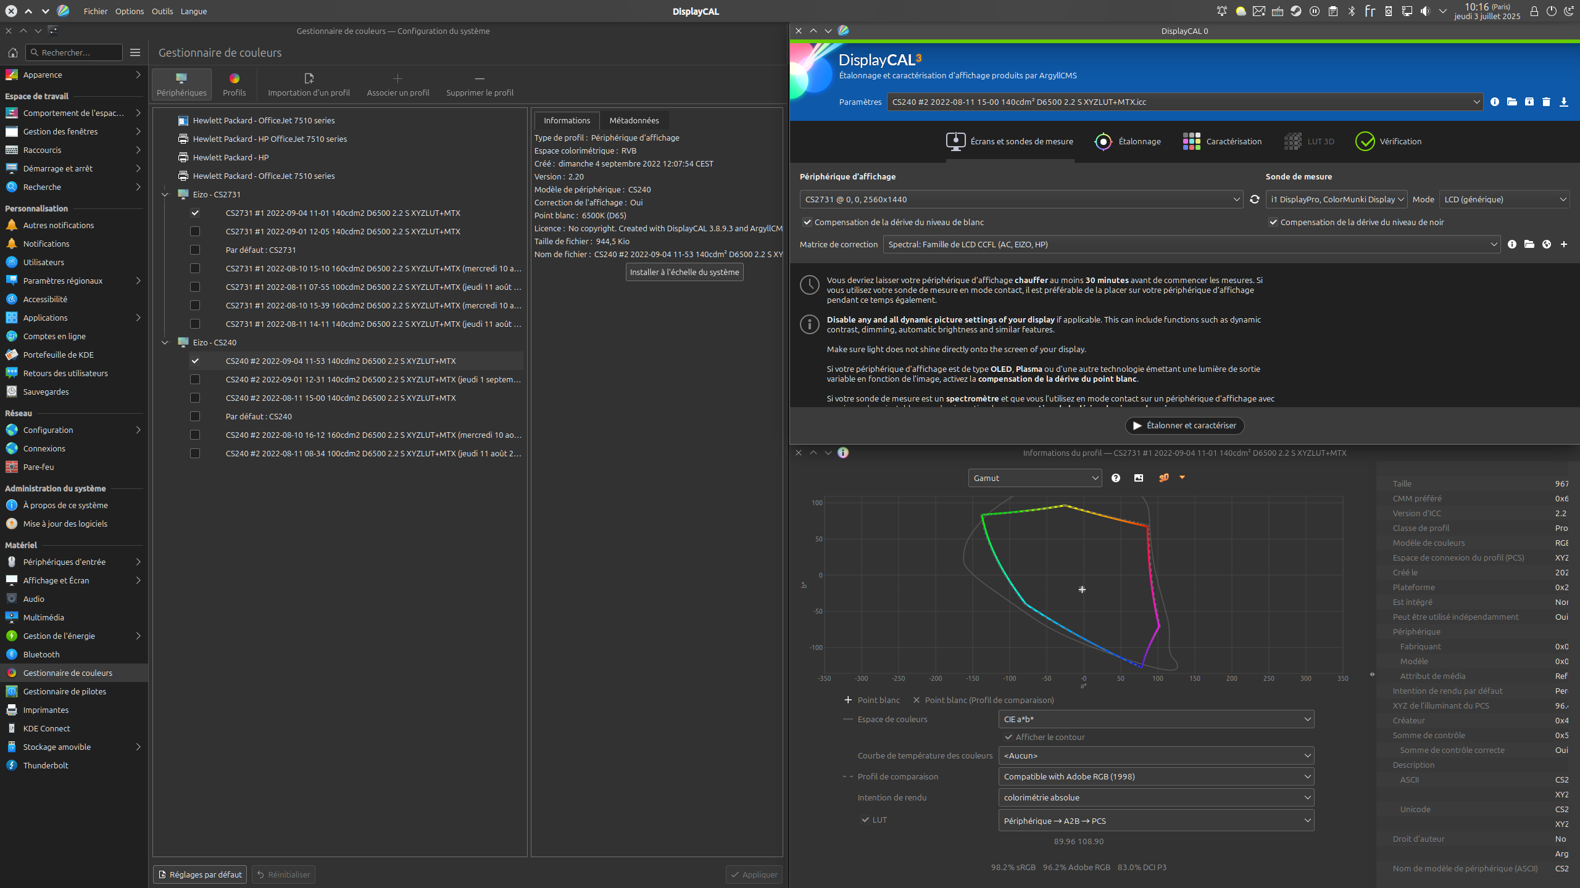Click Étalonner et caractériser button
Image resolution: width=1580 pixels, height=888 pixels.
1184,425
